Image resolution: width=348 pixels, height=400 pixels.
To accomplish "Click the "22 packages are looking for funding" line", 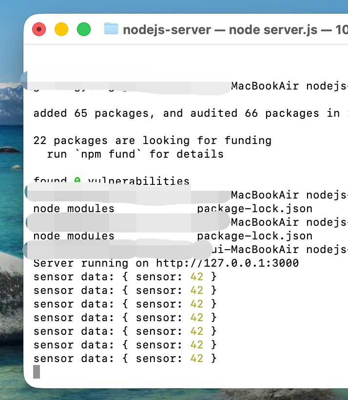I will tap(152, 141).
